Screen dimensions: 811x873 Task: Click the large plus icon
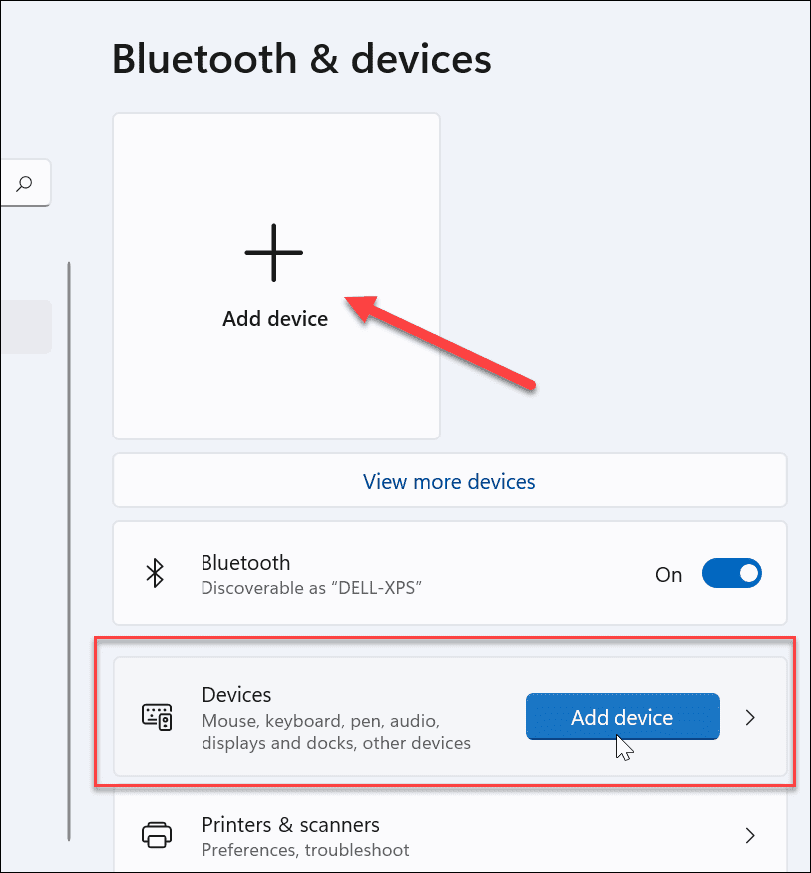[x=274, y=252]
